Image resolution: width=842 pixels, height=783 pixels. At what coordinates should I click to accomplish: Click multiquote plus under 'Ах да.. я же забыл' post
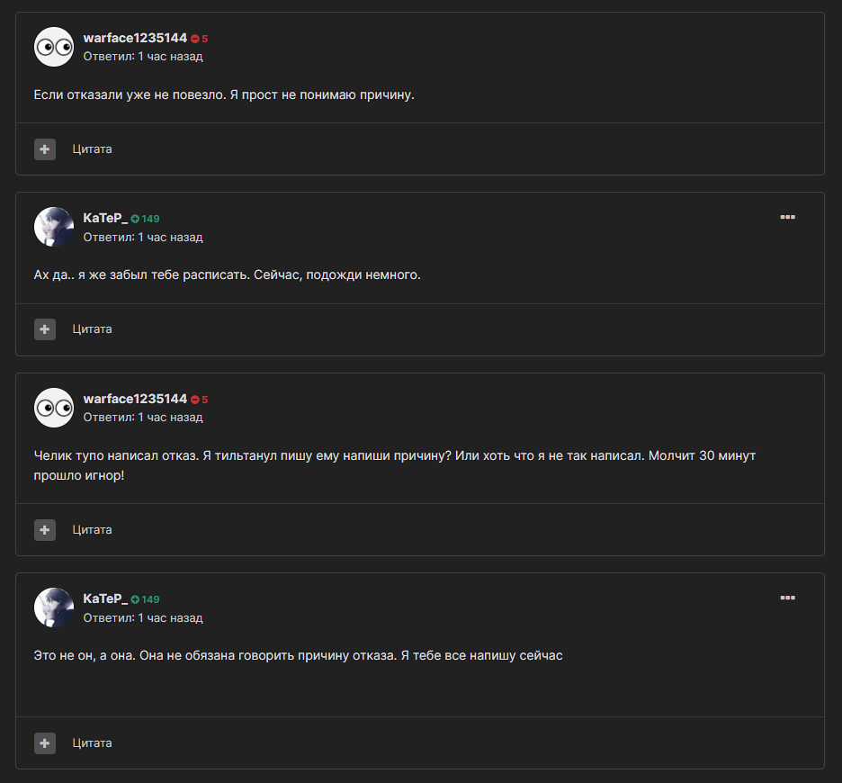pos(45,329)
